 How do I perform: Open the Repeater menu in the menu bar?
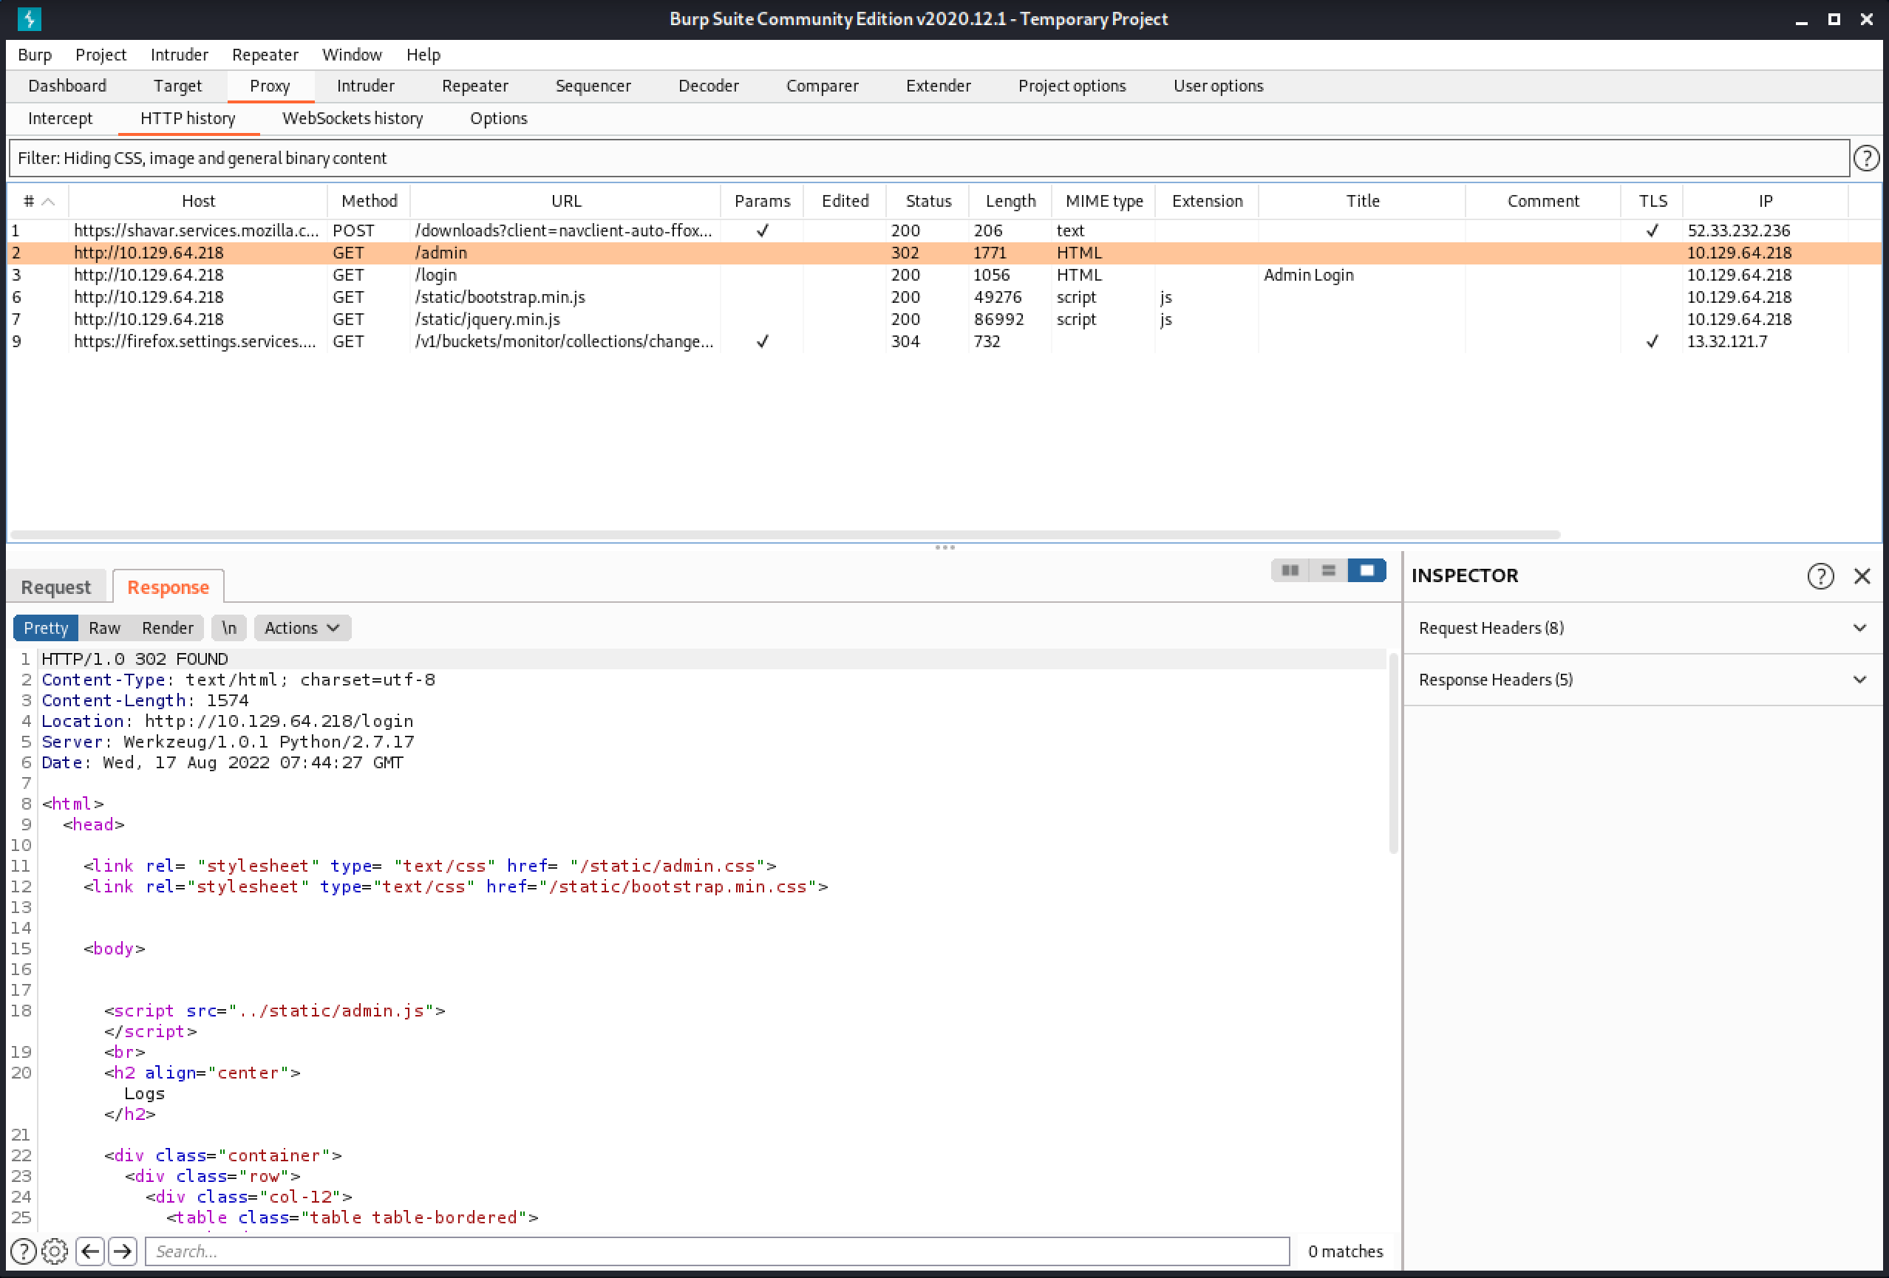[x=265, y=55]
